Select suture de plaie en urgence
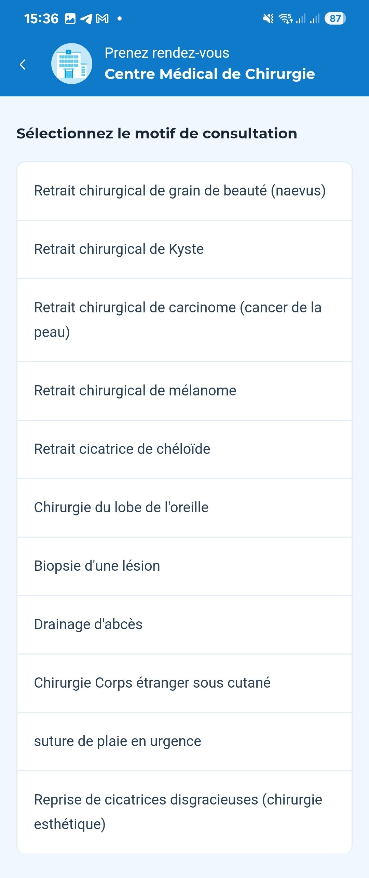 click(x=184, y=742)
